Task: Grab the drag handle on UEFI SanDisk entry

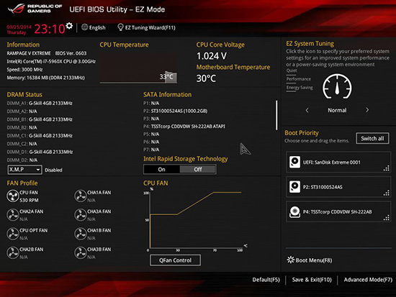Action: point(387,168)
